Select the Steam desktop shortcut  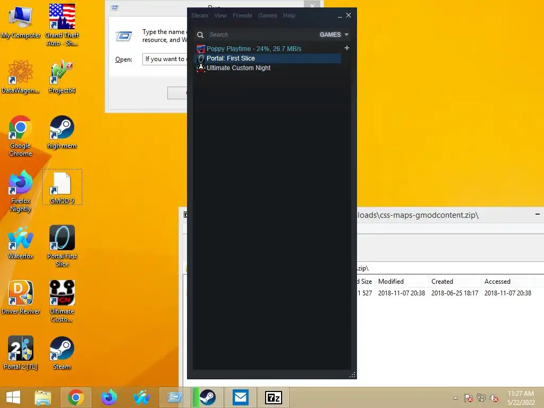click(62, 353)
